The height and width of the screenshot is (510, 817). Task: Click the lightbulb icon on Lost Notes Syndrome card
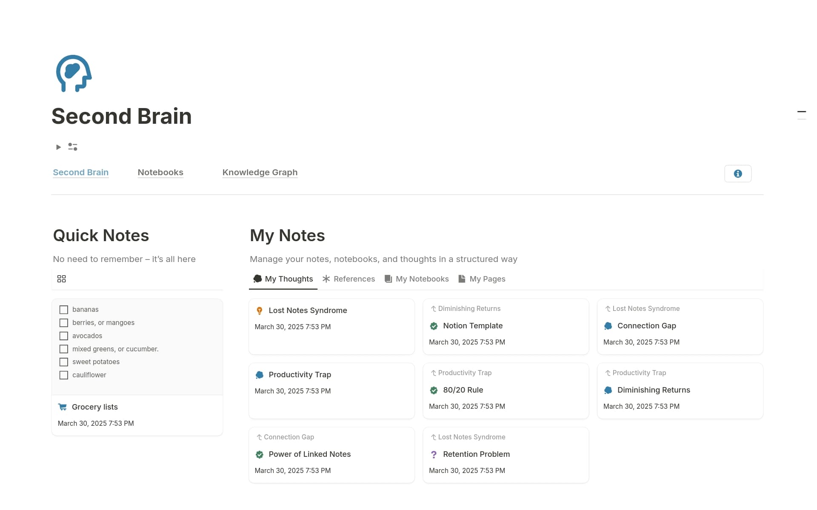(260, 310)
